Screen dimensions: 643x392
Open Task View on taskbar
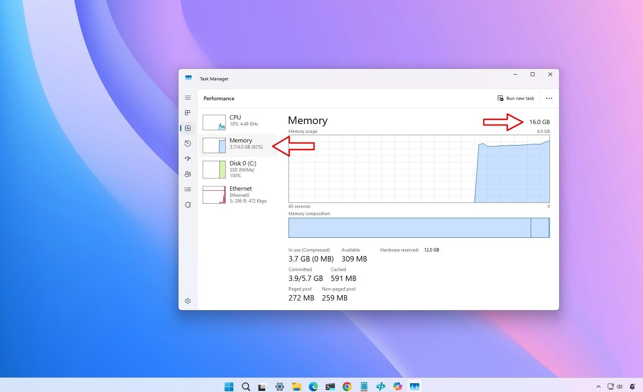click(262, 387)
